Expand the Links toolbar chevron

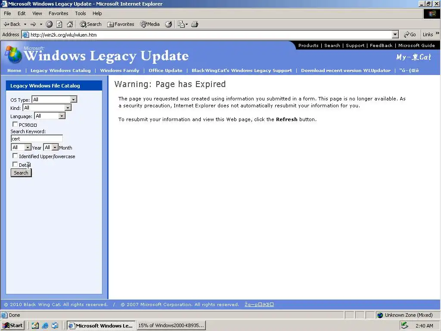(x=438, y=33)
